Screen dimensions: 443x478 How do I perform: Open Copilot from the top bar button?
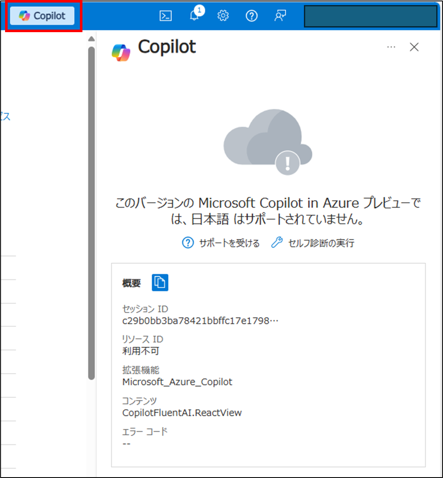tap(42, 16)
